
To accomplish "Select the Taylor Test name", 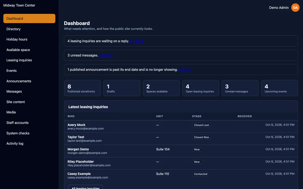I will pos(76,137).
